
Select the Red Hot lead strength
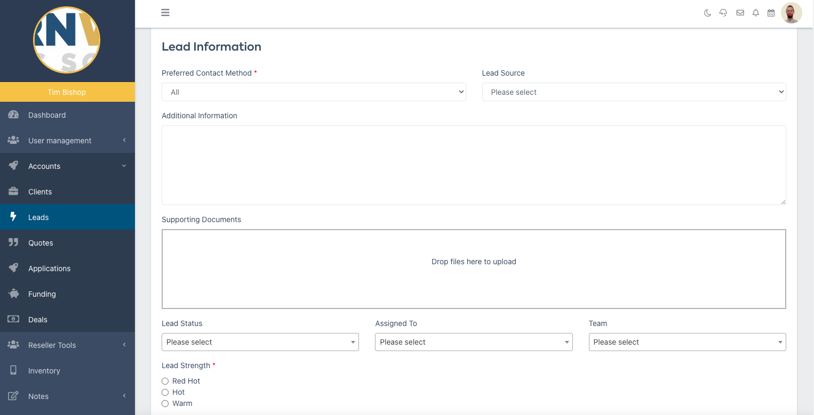coord(165,381)
